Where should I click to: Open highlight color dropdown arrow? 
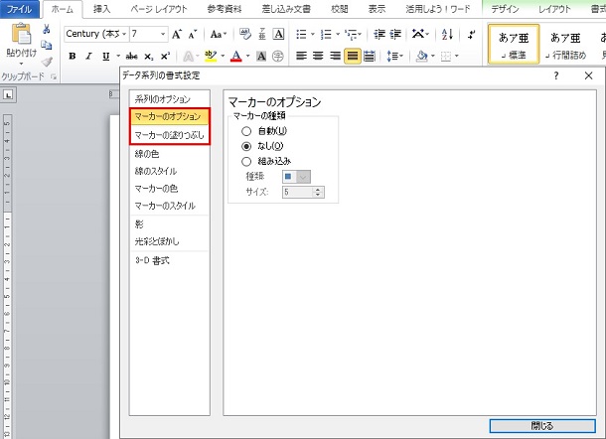223,57
